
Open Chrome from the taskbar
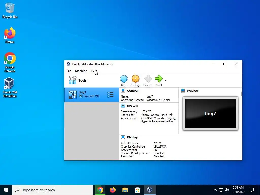pyautogui.click(x=100, y=190)
